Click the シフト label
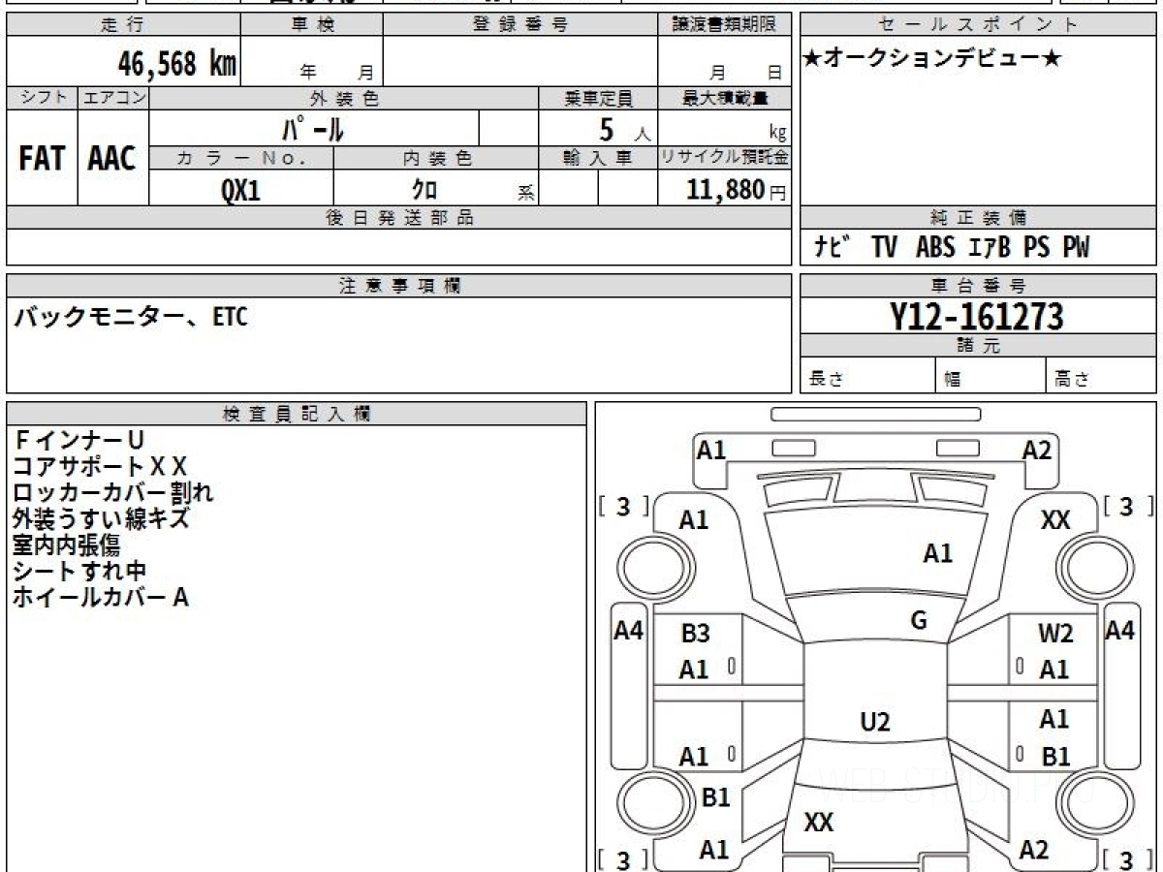Image resolution: width=1163 pixels, height=872 pixels. 42,98
